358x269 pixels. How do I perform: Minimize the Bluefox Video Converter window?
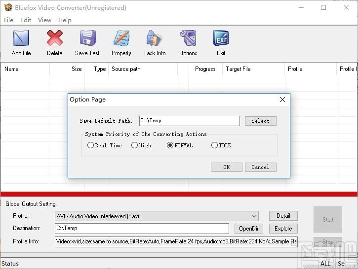pyautogui.click(x=301, y=7)
